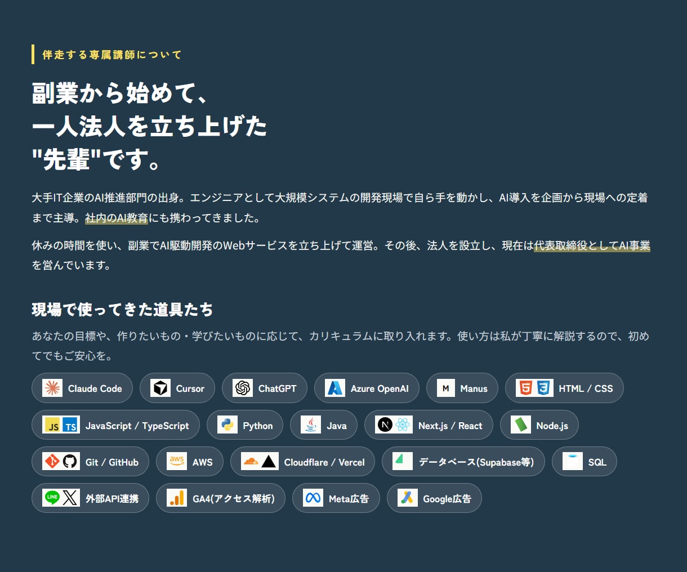Click the Cursor label text

[x=190, y=388]
